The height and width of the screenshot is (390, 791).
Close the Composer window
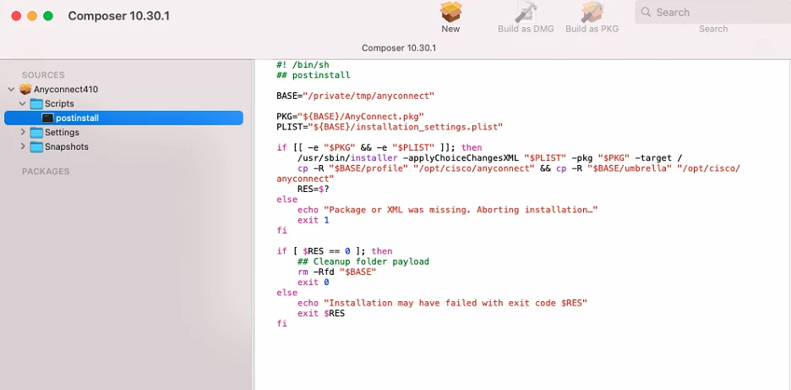coord(16,16)
